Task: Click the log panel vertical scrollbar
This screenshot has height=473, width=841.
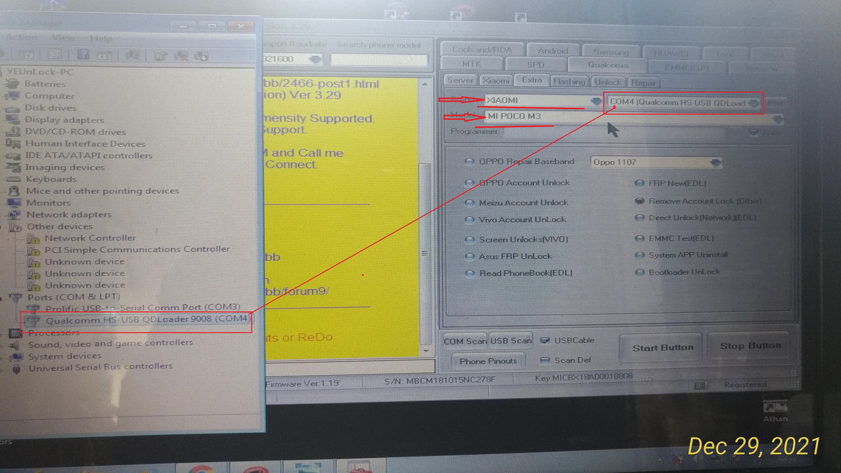Action: [426, 217]
